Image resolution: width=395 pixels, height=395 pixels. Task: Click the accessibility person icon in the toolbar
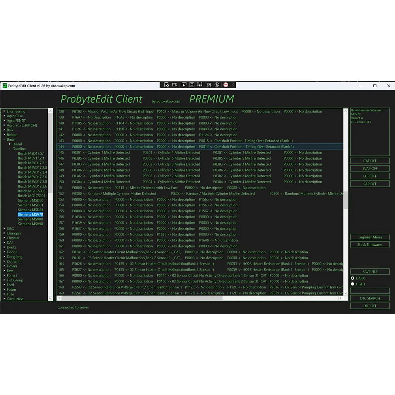(x=217, y=85)
